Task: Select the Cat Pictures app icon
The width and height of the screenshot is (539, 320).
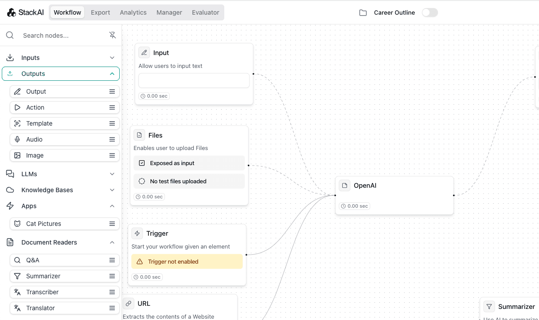Action: pyautogui.click(x=17, y=224)
